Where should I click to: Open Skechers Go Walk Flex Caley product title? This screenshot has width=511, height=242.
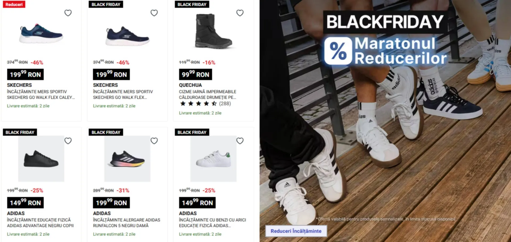tap(41, 94)
